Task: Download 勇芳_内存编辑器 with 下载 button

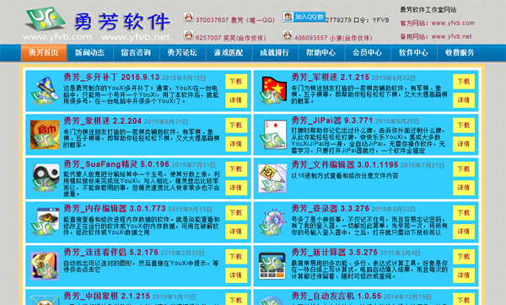Action: click(236, 213)
